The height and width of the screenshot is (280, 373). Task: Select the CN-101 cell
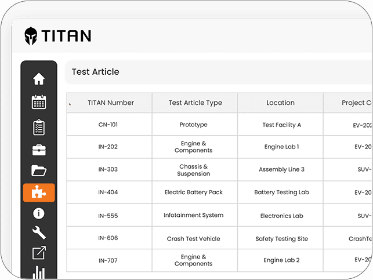109,124
